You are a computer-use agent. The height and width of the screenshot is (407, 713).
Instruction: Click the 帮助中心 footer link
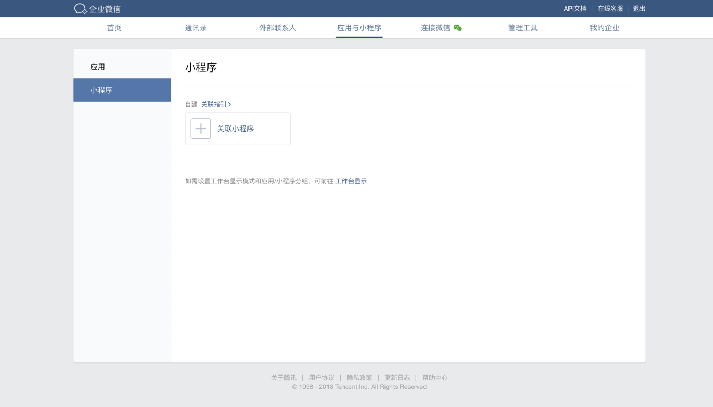click(x=435, y=377)
